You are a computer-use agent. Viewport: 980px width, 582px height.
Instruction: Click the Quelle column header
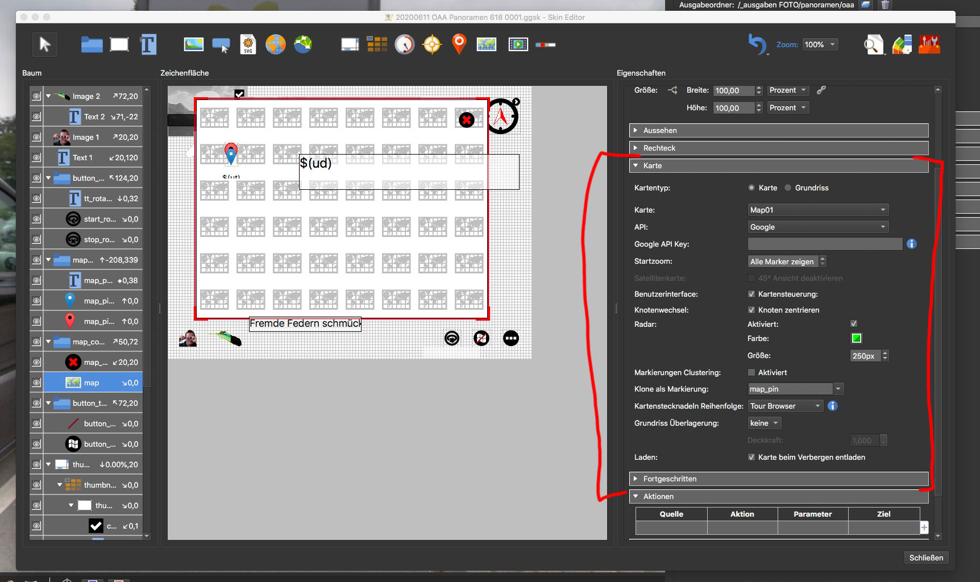(x=671, y=514)
